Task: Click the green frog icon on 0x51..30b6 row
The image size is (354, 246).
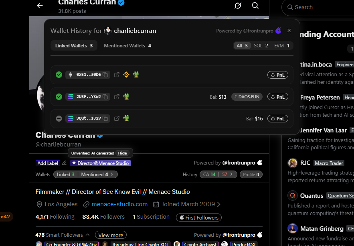Action: tap(136, 74)
